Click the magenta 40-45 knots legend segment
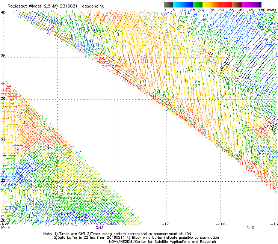 click(x=246, y=5)
